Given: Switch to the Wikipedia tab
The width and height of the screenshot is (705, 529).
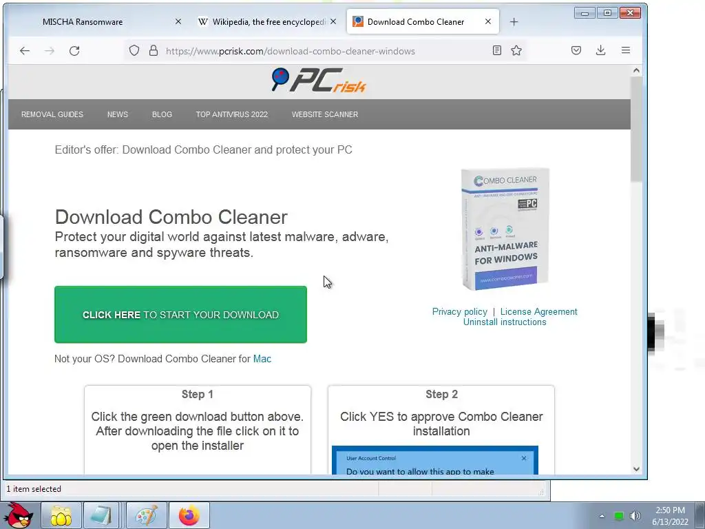Looking at the screenshot, I should (x=268, y=21).
